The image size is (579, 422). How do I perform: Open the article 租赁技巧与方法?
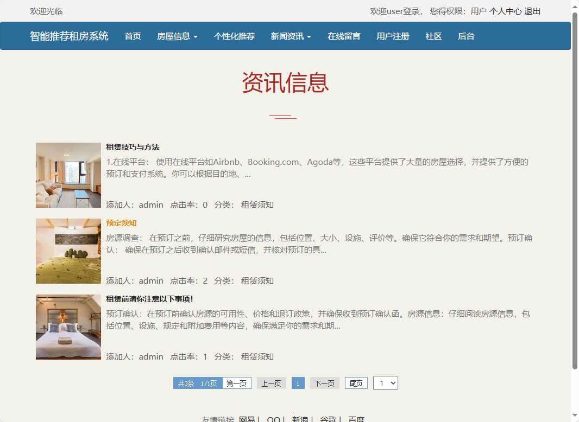[x=132, y=147]
